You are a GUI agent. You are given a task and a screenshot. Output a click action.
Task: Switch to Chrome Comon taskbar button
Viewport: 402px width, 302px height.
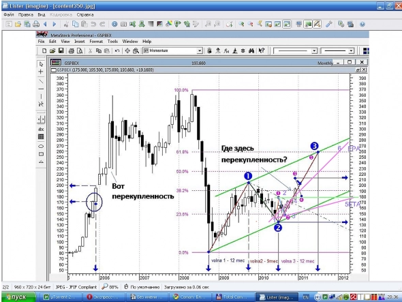click(x=189, y=297)
